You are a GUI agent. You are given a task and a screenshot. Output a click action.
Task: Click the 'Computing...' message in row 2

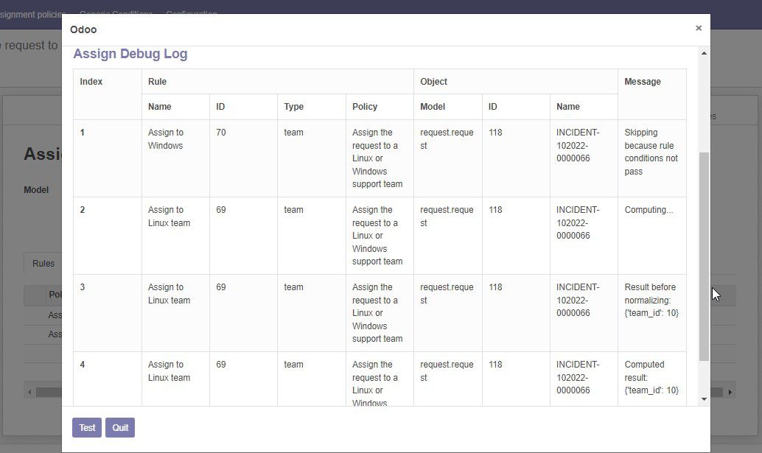[x=649, y=210]
